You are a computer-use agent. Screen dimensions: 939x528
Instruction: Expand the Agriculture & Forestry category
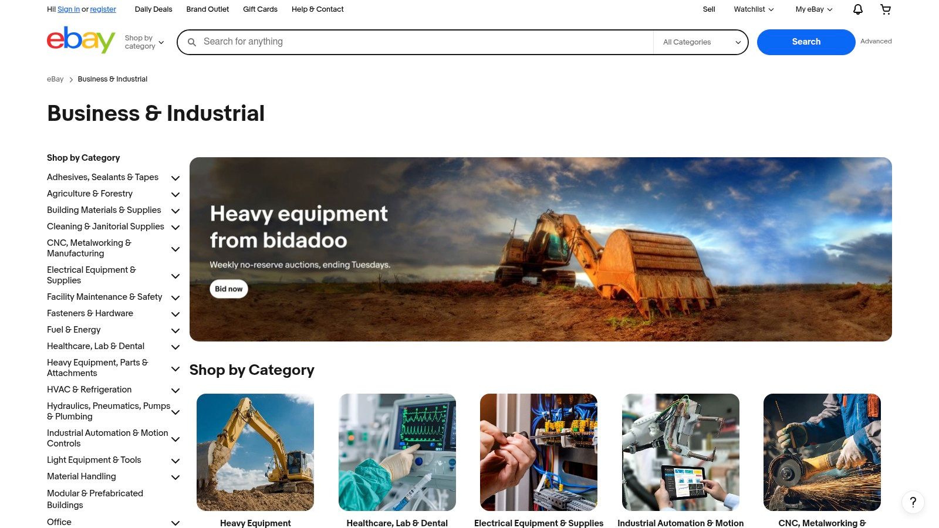[175, 194]
